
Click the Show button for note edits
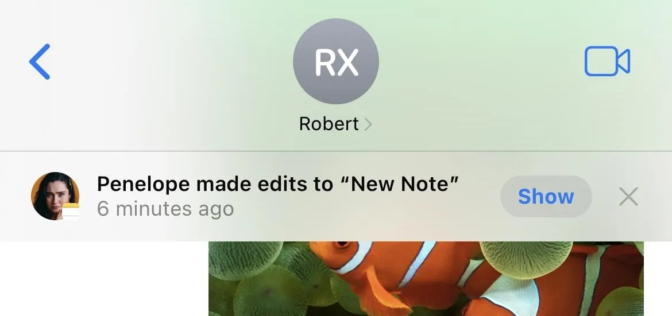546,196
